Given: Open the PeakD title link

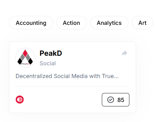Looking at the screenshot, I should [x=51, y=53].
